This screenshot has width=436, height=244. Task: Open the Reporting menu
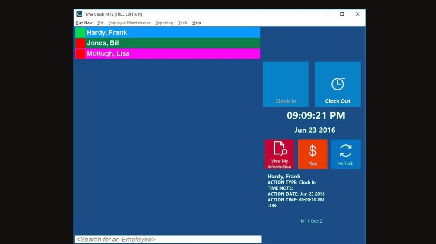click(164, 23)
